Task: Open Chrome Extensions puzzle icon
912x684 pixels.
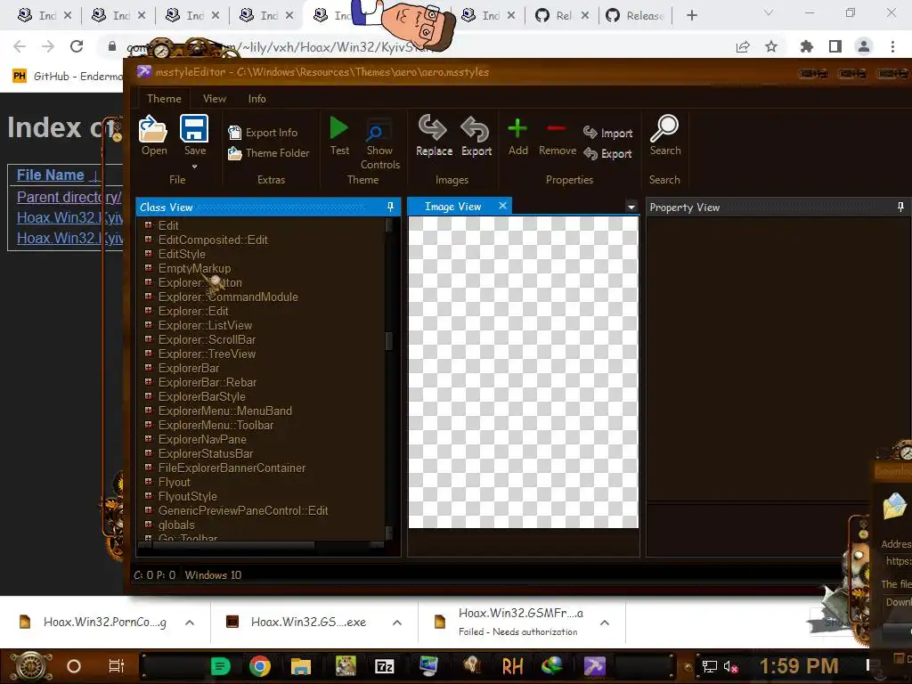Action: coord(806,46)
